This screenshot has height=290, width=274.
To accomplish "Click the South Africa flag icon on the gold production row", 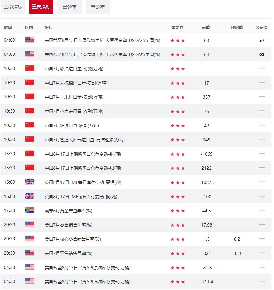I will pyautogui.click(x=29, y=210).
